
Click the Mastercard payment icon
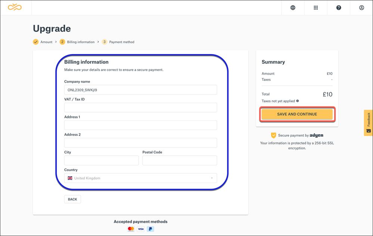coord(131,229)
